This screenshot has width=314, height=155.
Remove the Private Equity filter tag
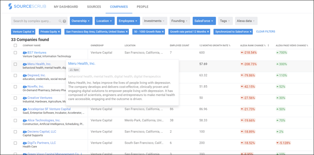(x=59, y=32)
